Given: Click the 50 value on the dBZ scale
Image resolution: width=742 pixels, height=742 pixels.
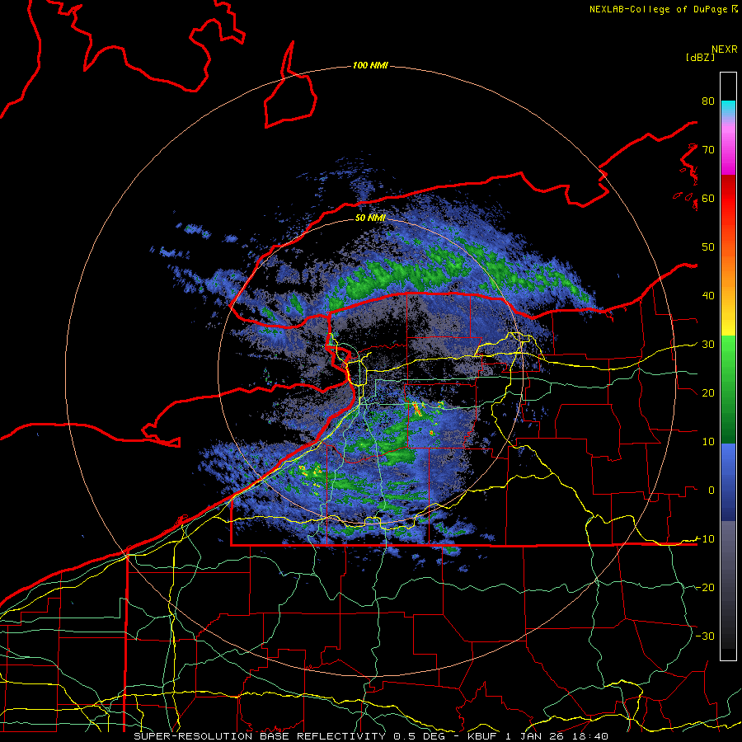Looking at the screenshot, I should 708,247.
